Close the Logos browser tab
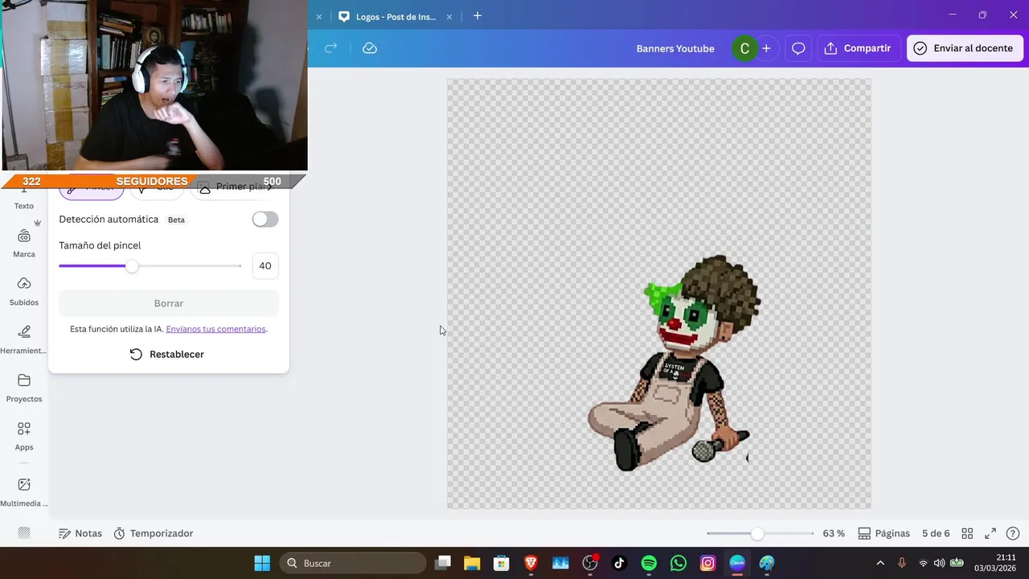This screenshot has width=1029, height=579. pyautogui.click(x=449, y=16)
